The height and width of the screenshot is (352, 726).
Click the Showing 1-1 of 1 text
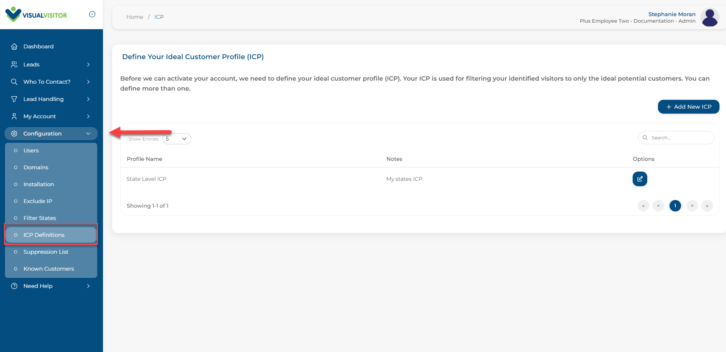pos(148,206)
